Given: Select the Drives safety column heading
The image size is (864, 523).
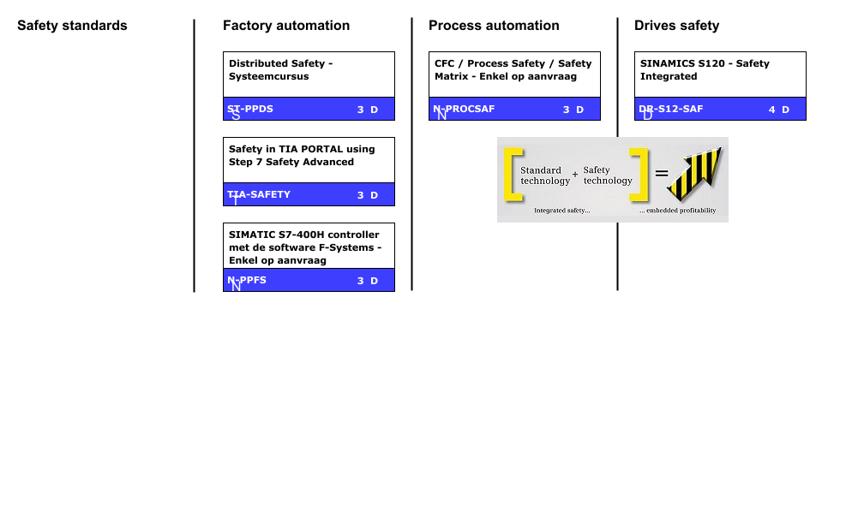Looking at the screenshot, I should tap(676, 26).
